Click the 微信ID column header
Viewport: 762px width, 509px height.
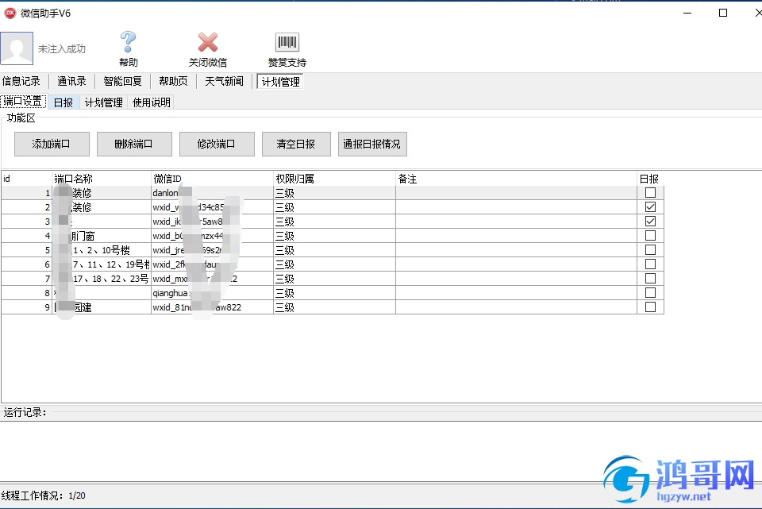pyautogui.click(x=213, y=179)
